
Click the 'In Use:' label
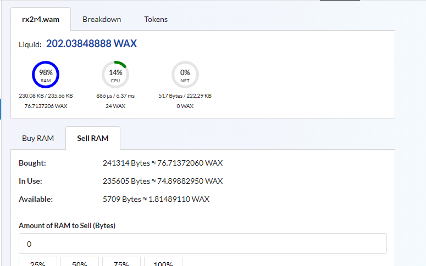pos(30,181)
